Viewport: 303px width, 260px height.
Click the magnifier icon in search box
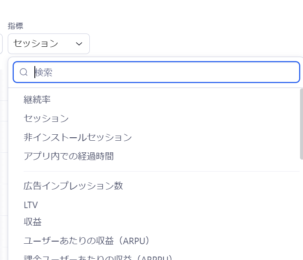click(24, 72)
